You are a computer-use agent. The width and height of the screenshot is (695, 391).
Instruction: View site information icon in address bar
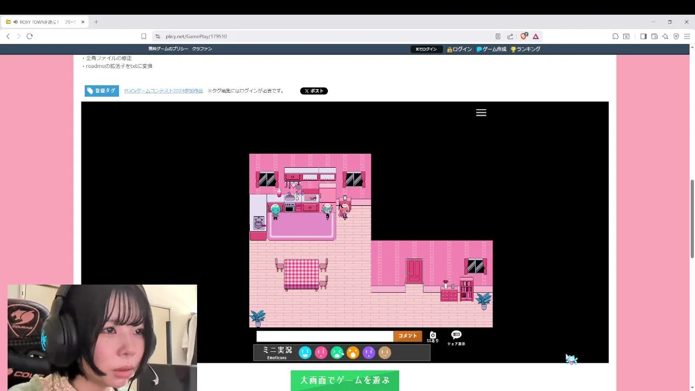click(157, 36)
